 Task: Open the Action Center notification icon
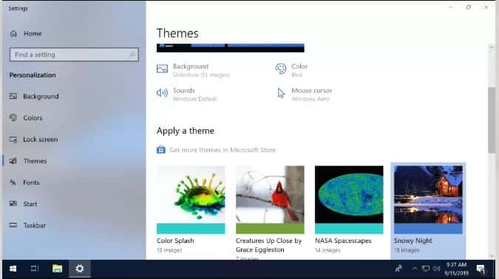[481, 269]
